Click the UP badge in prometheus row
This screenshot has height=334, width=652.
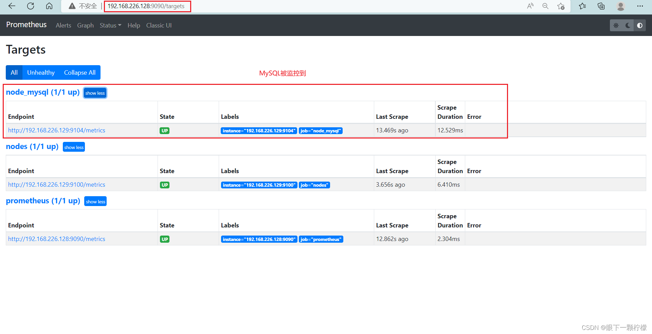point(165,239)
